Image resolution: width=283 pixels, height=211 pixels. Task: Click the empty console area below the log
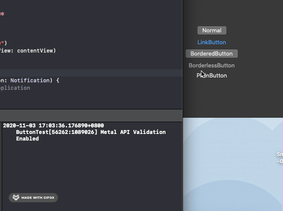pyautogui.click(x=88, y=171)
